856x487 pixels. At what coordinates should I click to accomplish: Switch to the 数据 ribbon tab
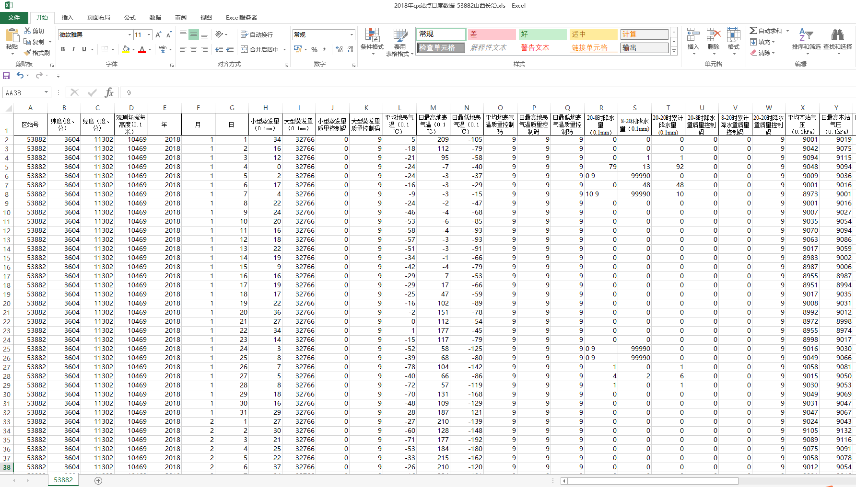(x=155, y=18)
